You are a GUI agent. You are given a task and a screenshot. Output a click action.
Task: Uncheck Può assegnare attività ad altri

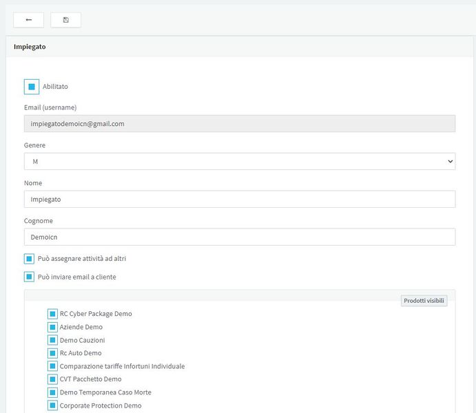click(29, 259)
